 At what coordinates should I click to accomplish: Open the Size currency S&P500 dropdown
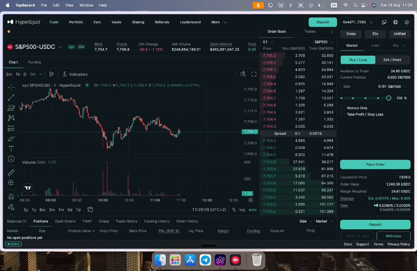tap(398, 87)
